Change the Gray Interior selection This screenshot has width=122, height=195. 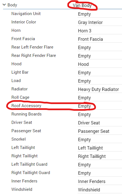point(100,23)
